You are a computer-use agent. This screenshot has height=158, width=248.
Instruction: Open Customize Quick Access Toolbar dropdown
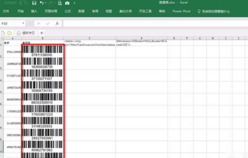(74, 3)
